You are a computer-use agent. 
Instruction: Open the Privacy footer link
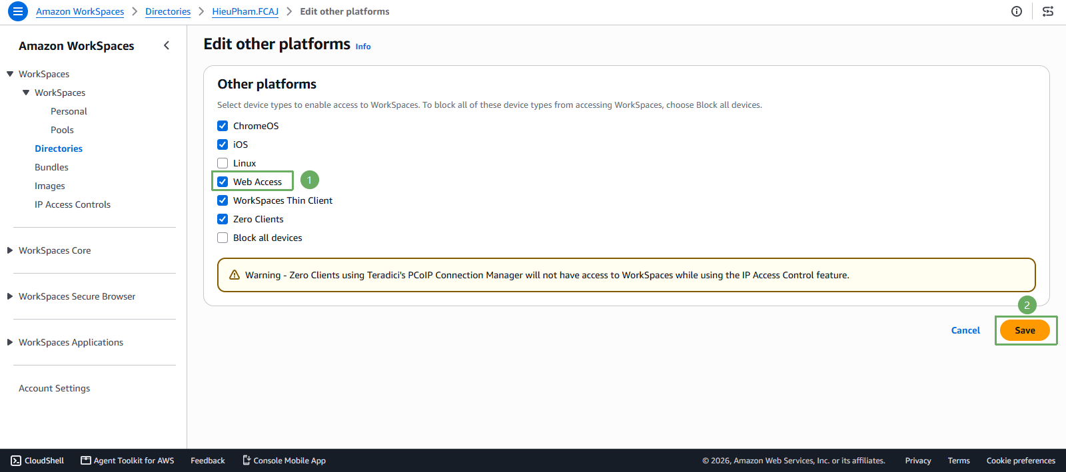[x=918, y=461]
